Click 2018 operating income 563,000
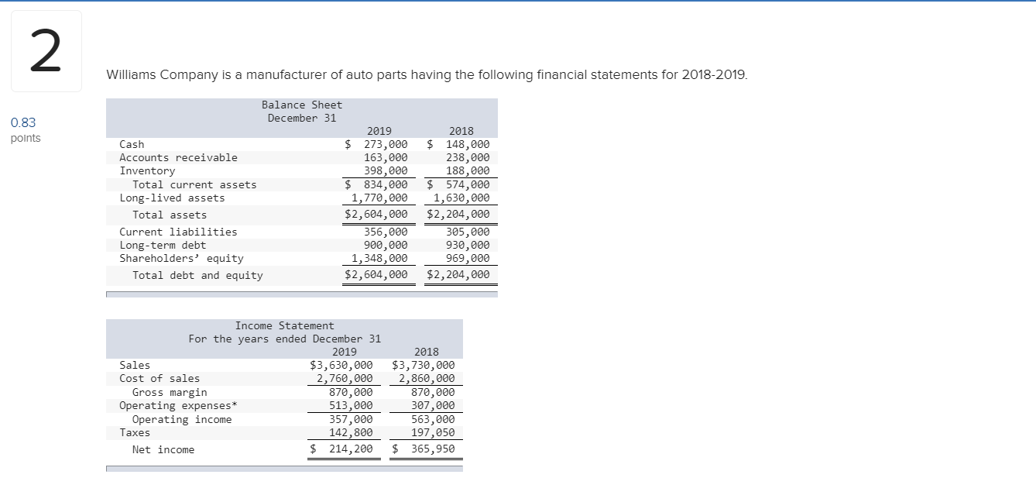 (x=433, y=419)
